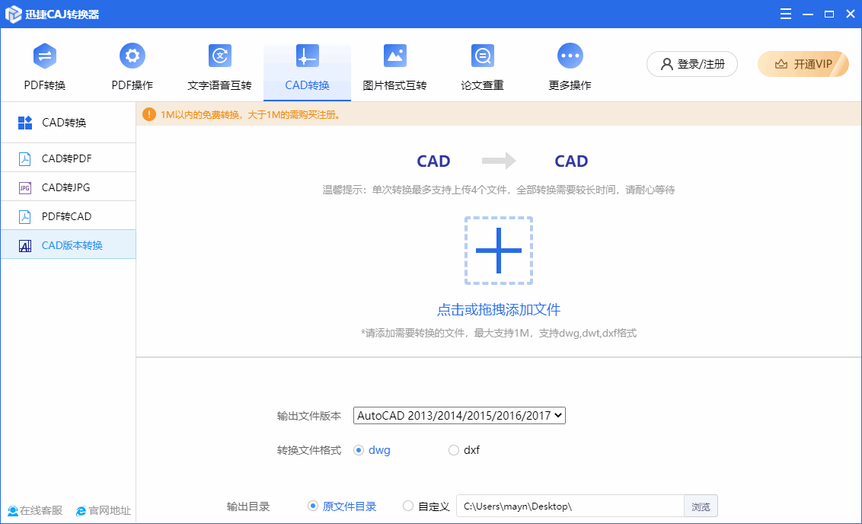Click 点击或拖拽添加文件 link text
The width and height of the screenshot is (862, 524).
[x=499, y=309]
